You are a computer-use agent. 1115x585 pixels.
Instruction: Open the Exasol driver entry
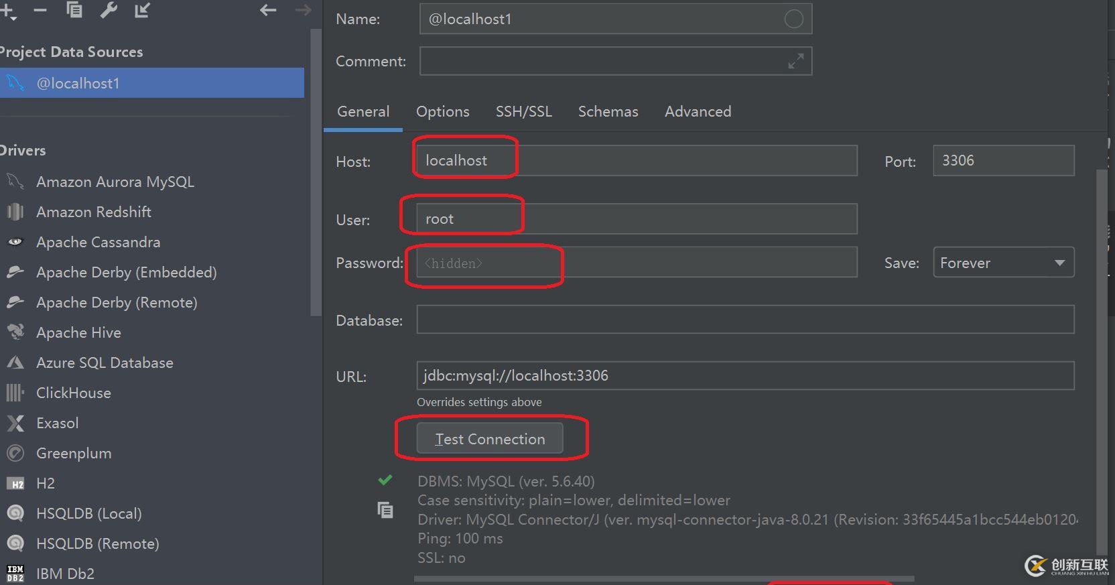(x=57, y=423)
